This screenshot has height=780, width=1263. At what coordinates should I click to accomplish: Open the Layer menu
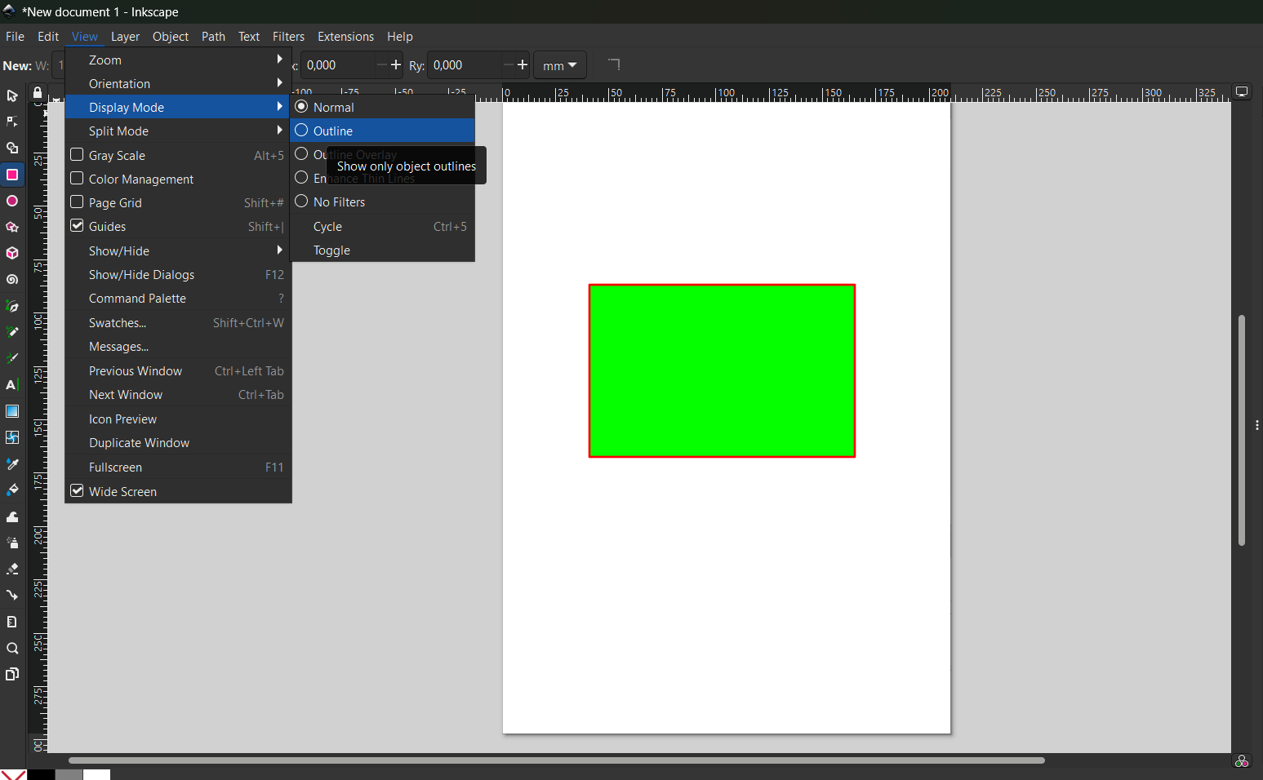point(125,37)
